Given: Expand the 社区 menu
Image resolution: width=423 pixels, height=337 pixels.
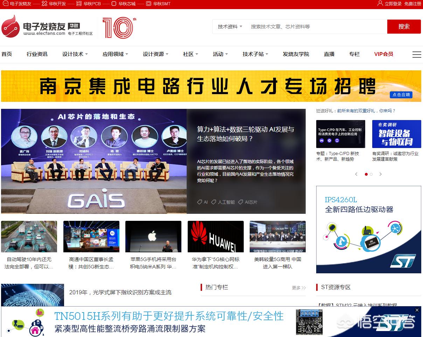Looking at the screenshot, I should 190,54.
